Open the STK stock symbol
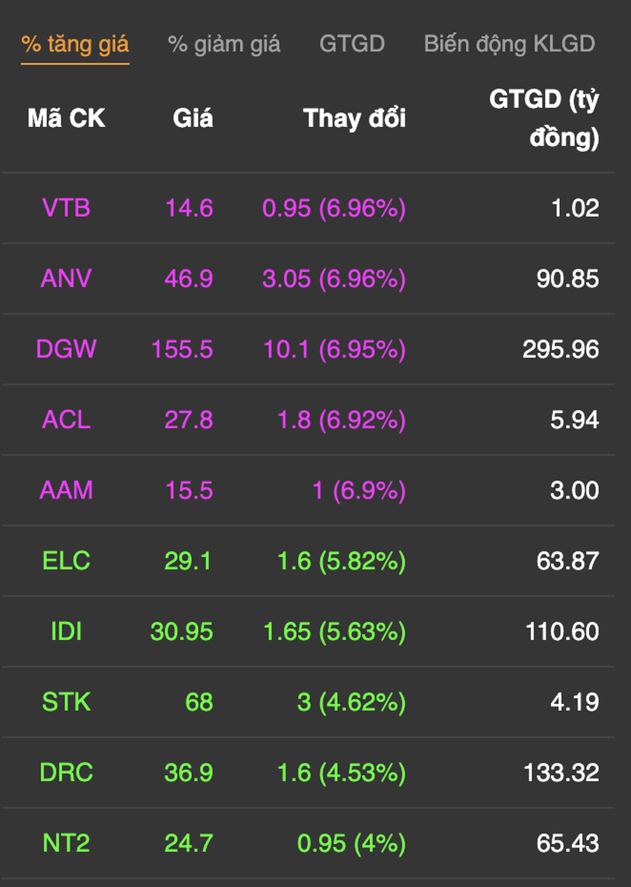The image size is (631, 887). (66, 702)
